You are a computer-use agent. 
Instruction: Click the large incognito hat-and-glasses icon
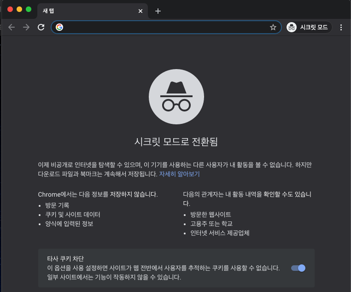176,97
